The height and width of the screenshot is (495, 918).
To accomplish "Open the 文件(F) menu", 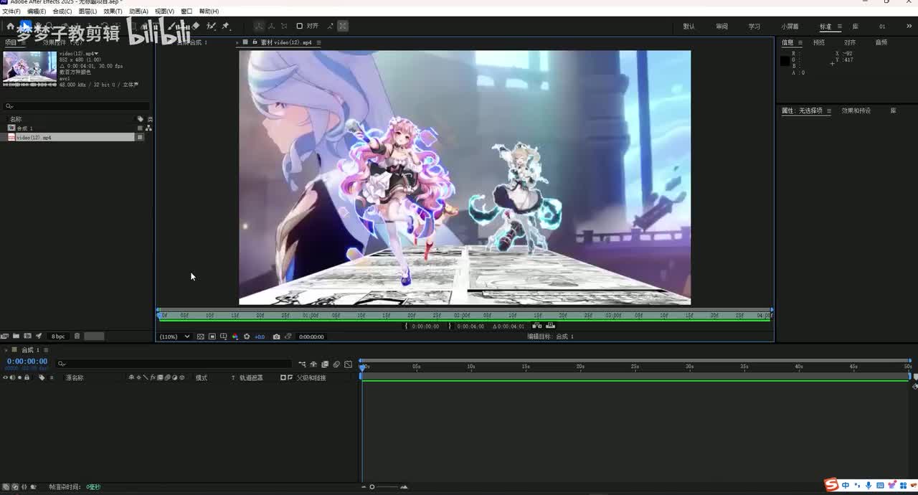I will (x=11, y=11).
